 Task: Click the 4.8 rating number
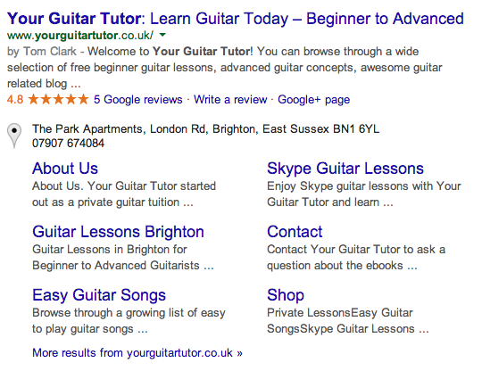[x=15, y=100]
